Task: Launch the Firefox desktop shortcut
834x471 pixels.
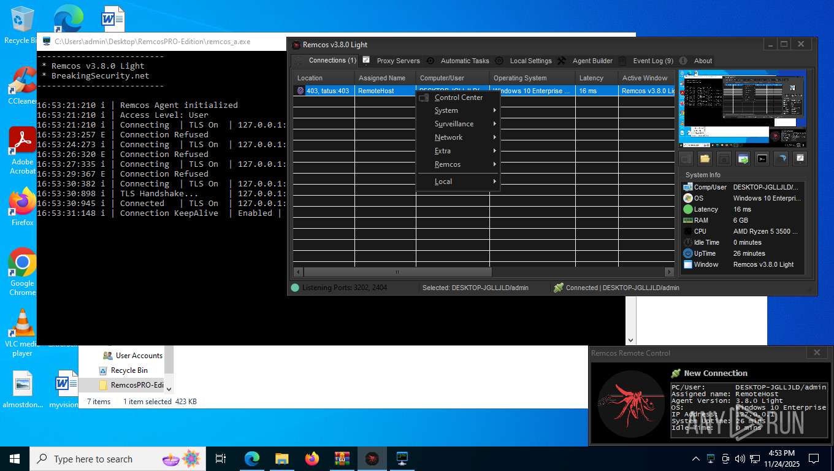Action: click(22, 207)
